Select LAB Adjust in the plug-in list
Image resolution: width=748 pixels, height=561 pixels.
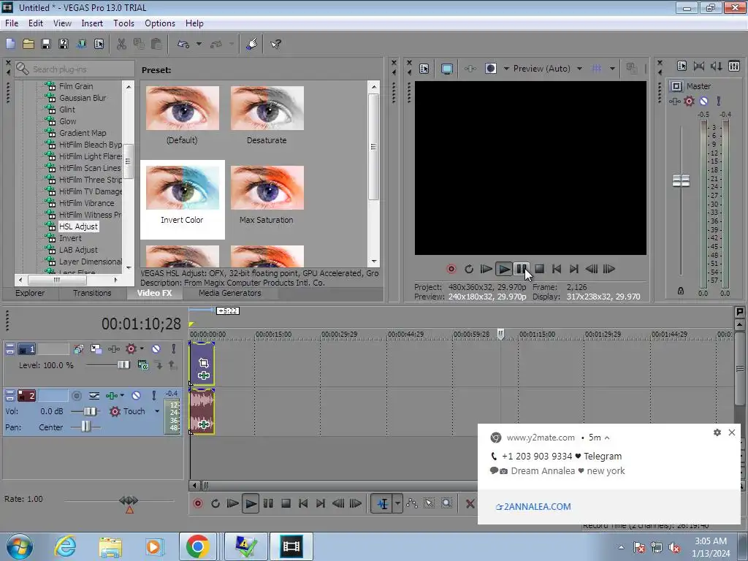(78, 250)
